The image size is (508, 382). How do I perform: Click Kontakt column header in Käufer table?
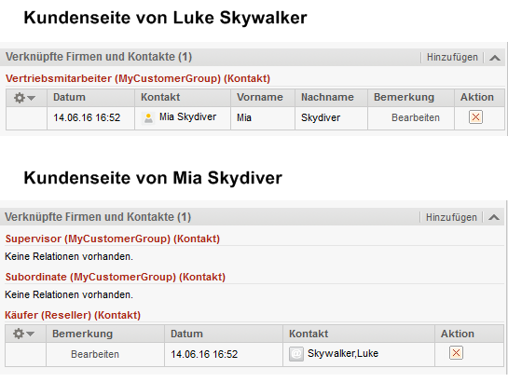(x=309, y=334)
